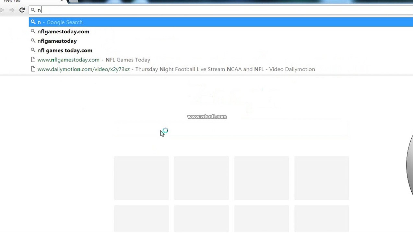Click search icon in highlighted Google Search row
Image resolution: width=413 pixels, height=233 pixels.
click(x=33, y=22)
